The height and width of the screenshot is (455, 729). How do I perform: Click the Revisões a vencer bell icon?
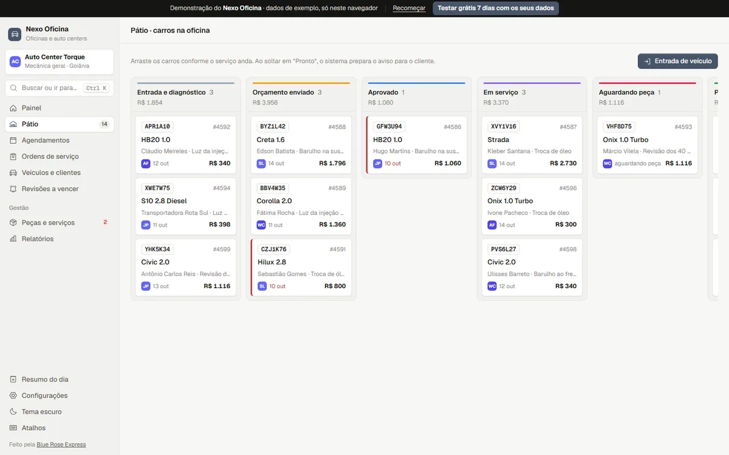coord(13,189)
